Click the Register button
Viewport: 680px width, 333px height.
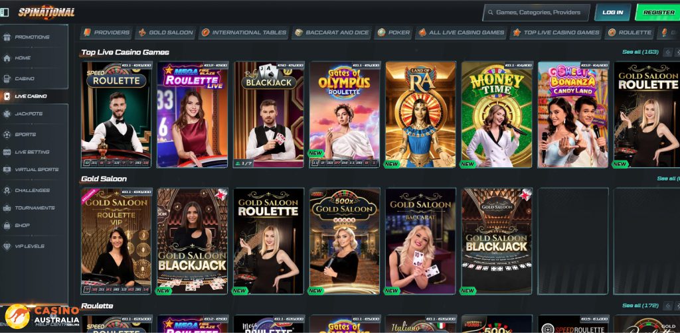(658, 13)
